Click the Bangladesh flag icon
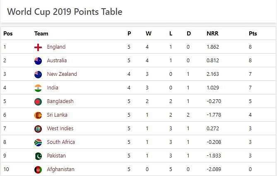This screenshot has width=277, height=176. point(38,102)
